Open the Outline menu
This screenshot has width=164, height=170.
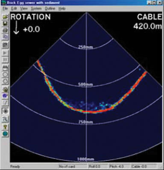pyautogui.click(x=50, y=8)
